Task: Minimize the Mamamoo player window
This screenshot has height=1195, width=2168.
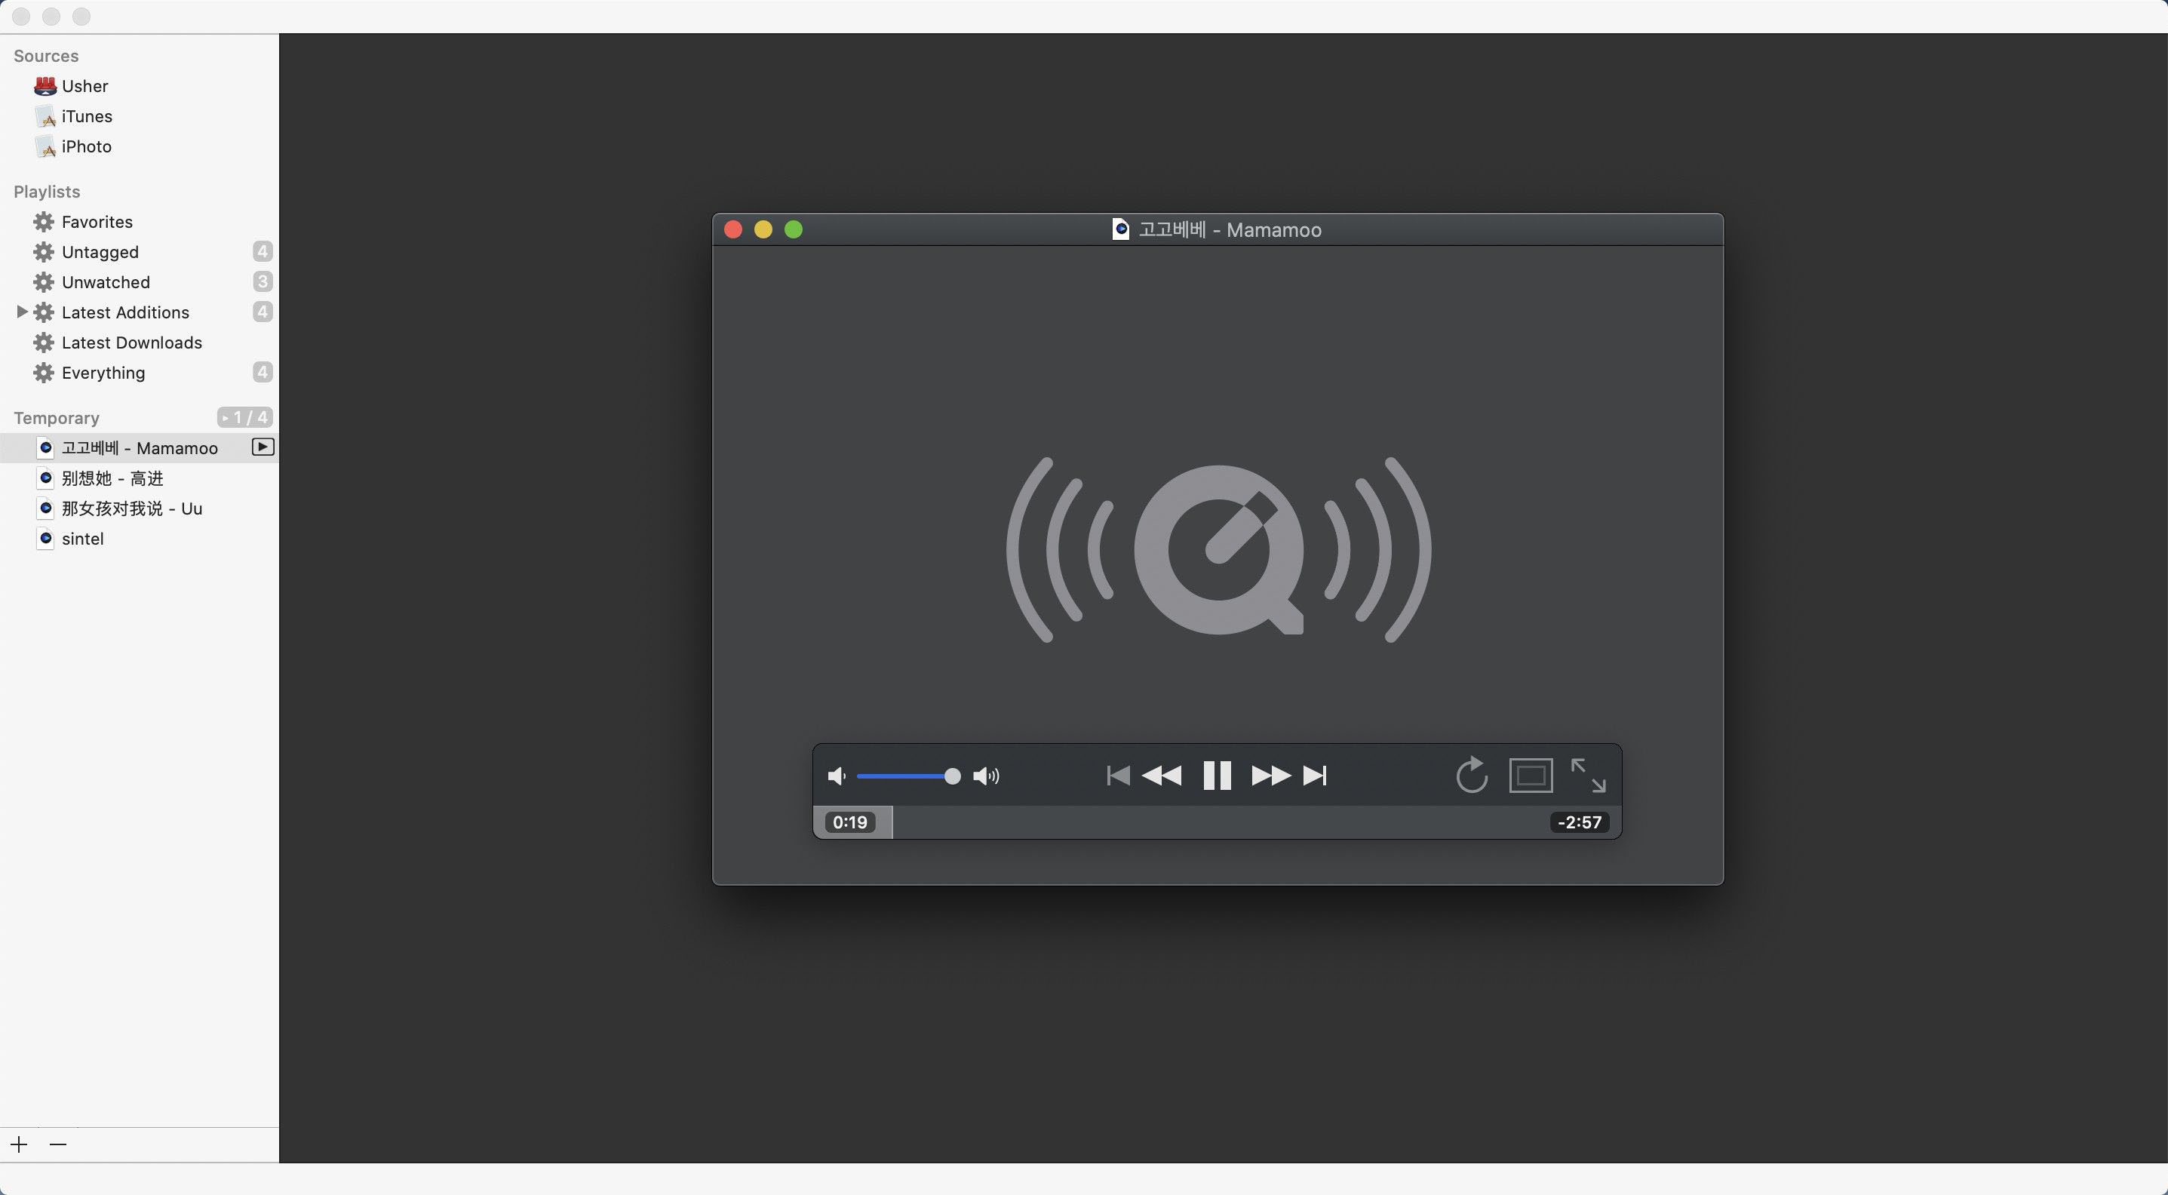Action: [x=763, y=230]
